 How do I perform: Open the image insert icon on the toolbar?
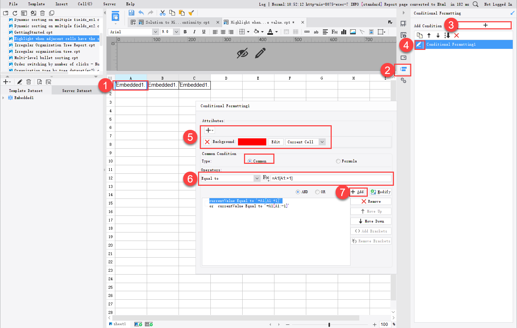pos(353,31)
